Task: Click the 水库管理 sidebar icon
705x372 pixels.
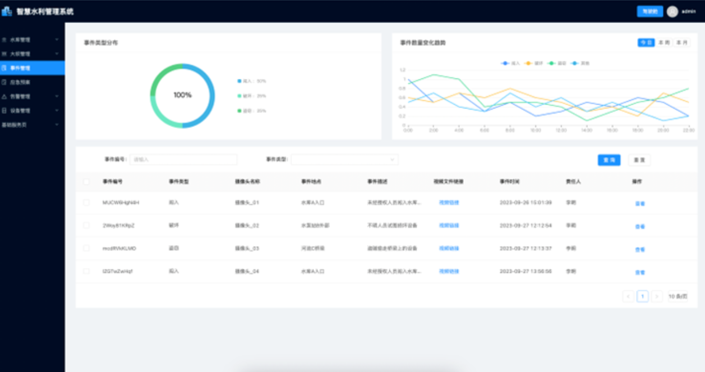Action: (x=4, y=40)
